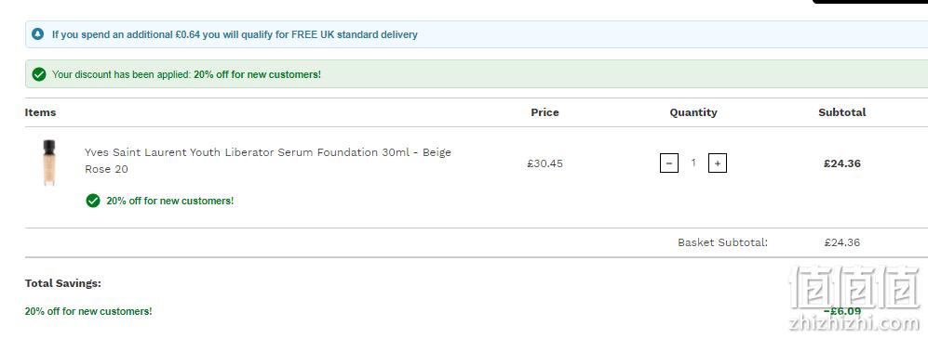The image size is (928, 339).
Task: Decrease quantity with the minus button
Action: 669,163
